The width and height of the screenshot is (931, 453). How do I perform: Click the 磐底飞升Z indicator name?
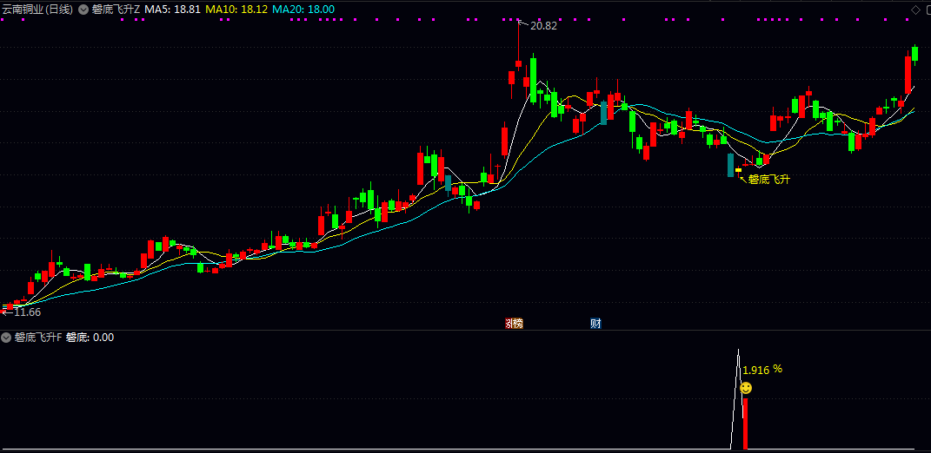coord(116,10)
